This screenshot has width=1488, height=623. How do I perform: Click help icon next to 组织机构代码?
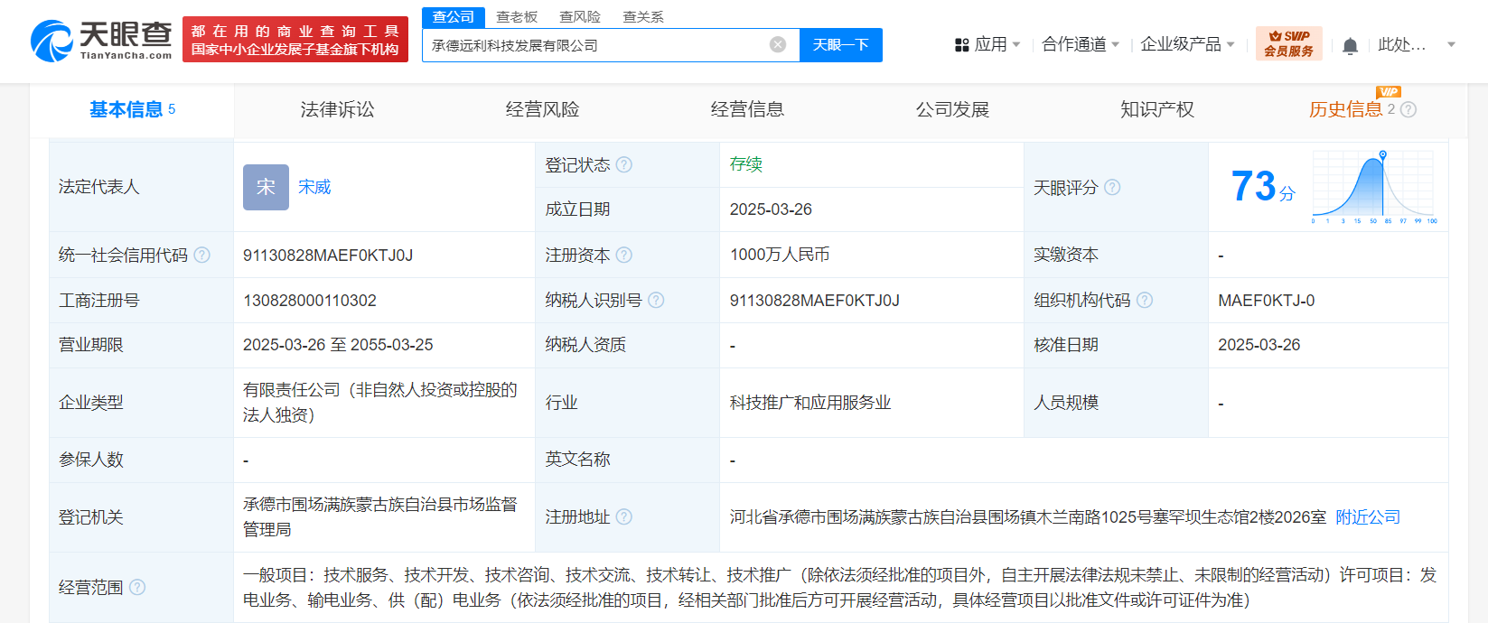(1145, 301)
